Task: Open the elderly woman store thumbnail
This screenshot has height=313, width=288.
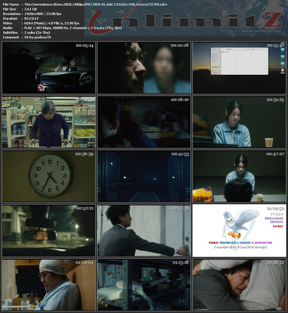Action: click(49, 122)
